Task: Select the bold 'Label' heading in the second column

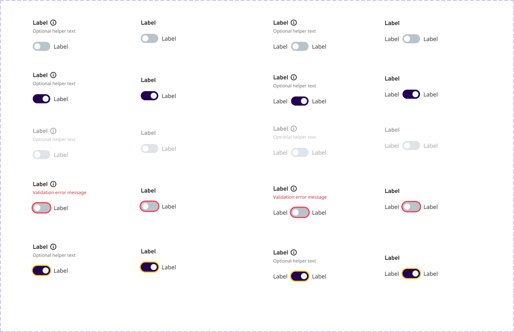Action: click(148, 22)
